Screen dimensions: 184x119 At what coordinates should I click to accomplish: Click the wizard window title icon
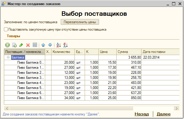point(4,4)
